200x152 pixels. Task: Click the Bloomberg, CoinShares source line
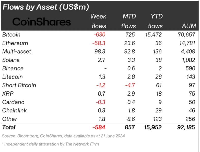(63, 136)
